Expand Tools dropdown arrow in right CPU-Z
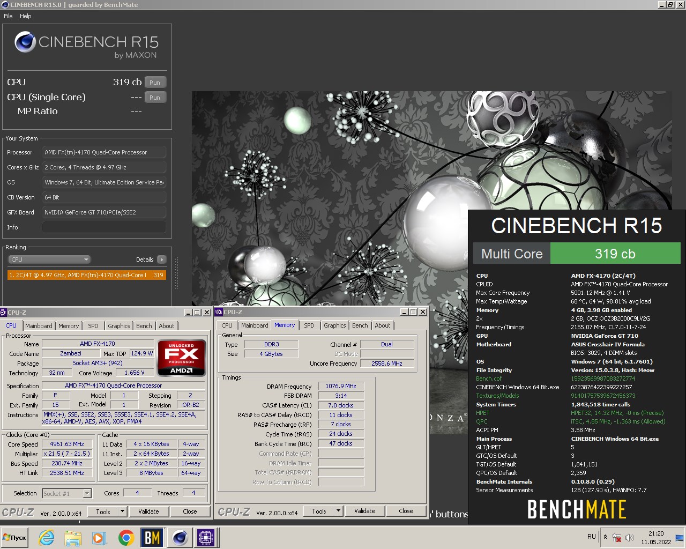This screenshot has height=549, width=686. click(338, 511)
